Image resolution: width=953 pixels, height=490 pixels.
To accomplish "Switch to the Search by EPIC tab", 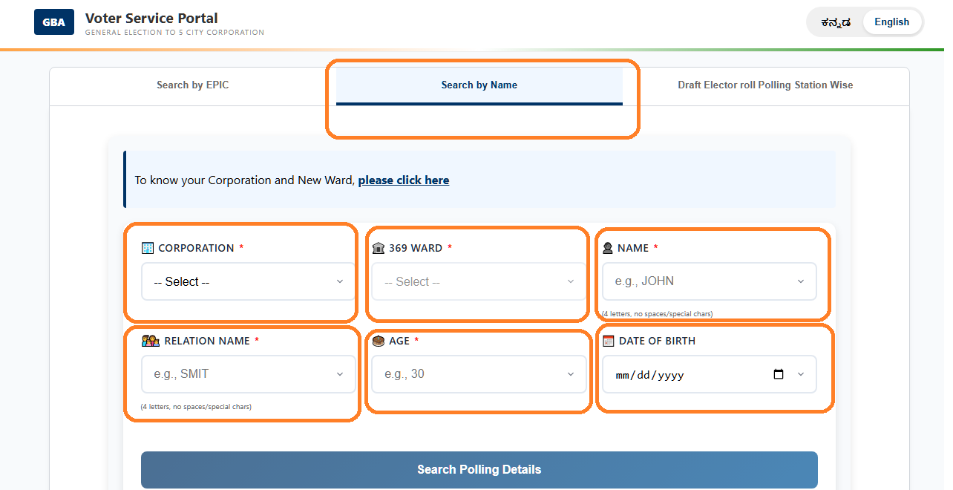I will click(192, 85).
